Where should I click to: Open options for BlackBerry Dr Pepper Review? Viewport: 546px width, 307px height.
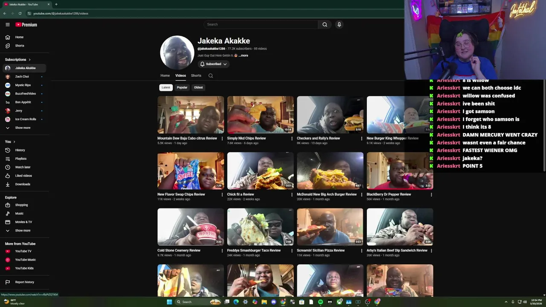(431, 194)
